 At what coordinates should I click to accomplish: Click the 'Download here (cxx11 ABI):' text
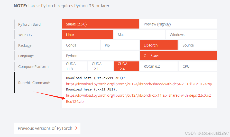(91, 89)
